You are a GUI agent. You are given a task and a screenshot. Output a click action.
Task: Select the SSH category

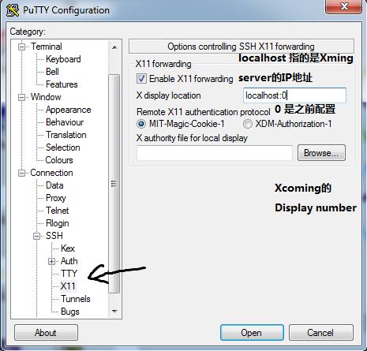click(54, 236)
